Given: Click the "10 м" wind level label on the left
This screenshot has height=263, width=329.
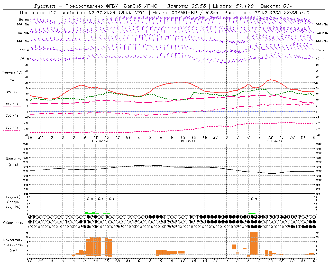Looking at the screenshot, I should (x=25, y=59).
